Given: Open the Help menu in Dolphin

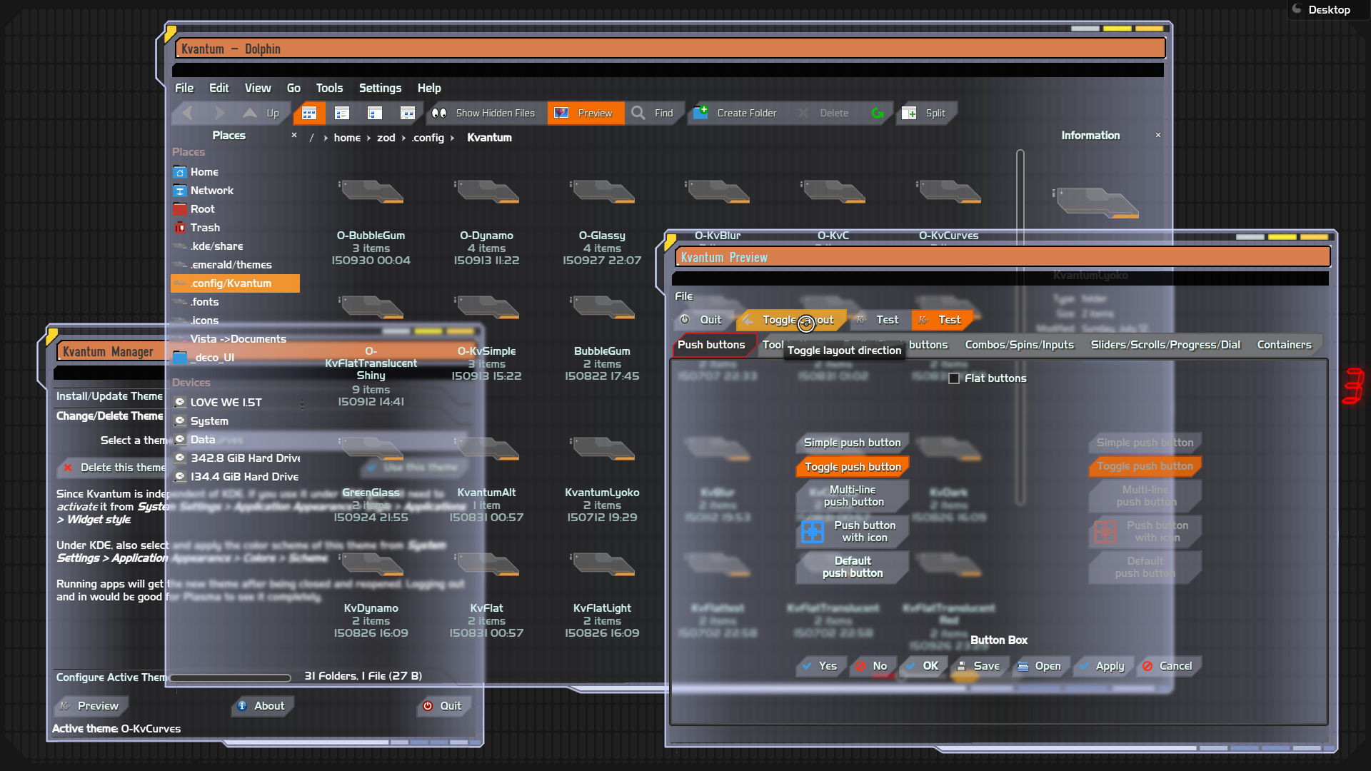Looking at the screenshot, I should [x=429, y=88].
